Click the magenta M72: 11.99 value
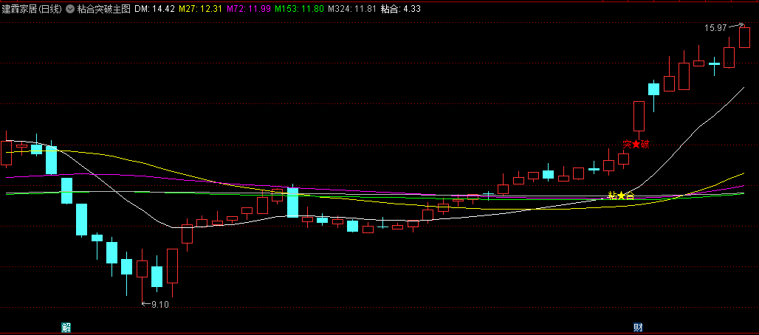Screen dimensions: 759x335 tap(248, 9)
